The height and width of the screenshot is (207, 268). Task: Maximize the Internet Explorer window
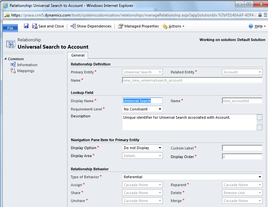[x=249, y=4]
